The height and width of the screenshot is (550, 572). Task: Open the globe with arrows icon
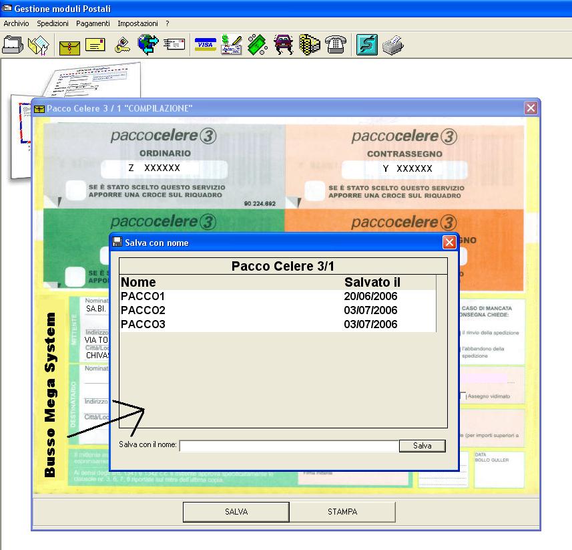click(148, 45)
